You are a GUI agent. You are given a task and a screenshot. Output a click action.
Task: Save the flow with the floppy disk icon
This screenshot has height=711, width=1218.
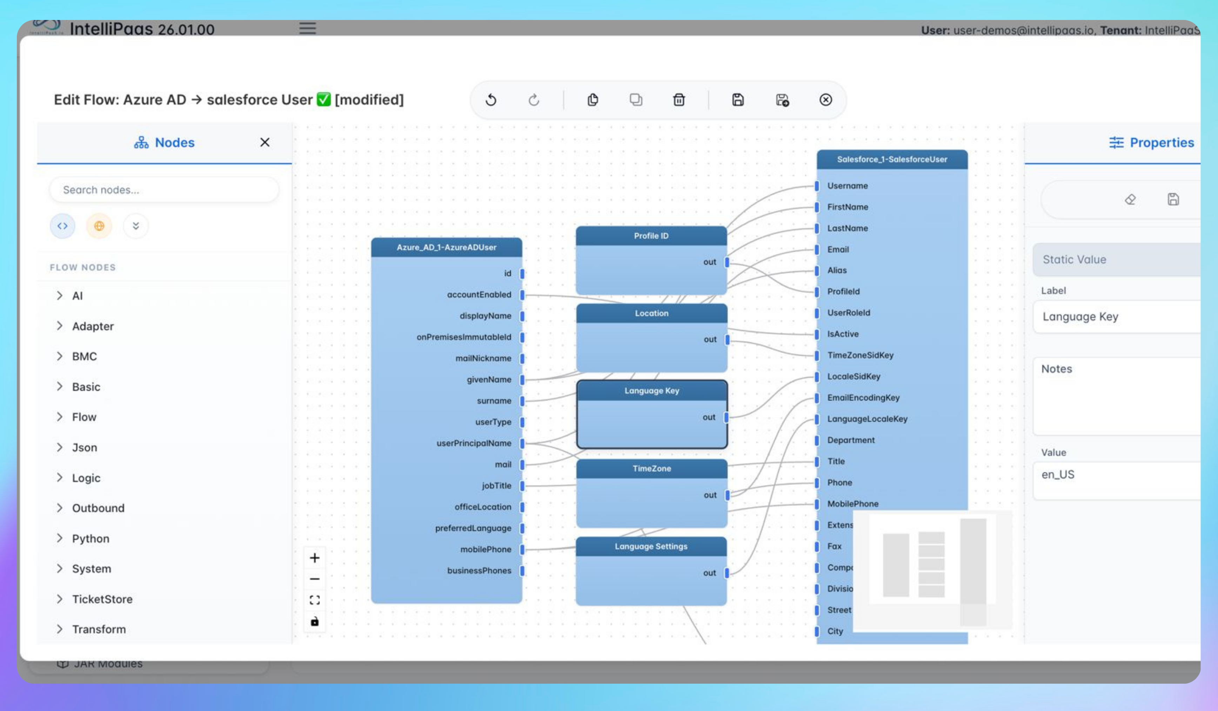pyautogui.click(x=737, y=100)
